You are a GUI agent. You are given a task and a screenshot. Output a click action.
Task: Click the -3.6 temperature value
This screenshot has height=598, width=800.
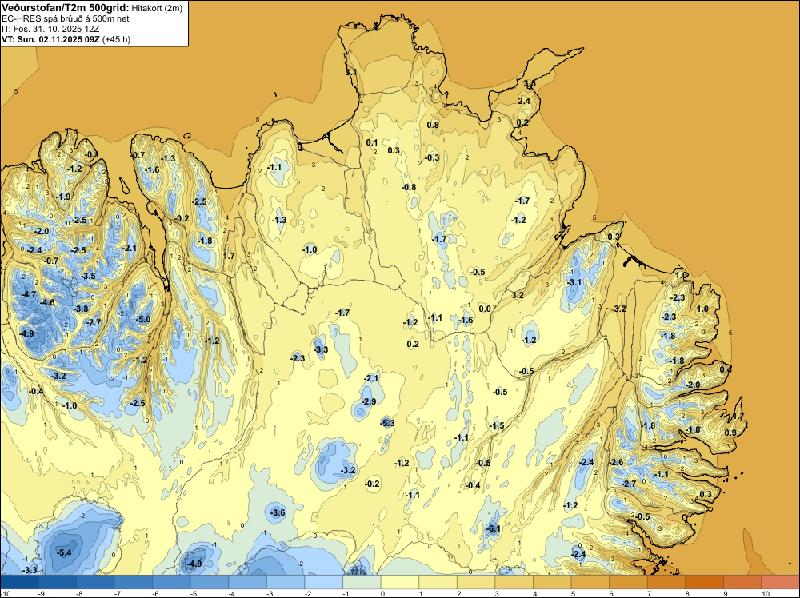278,512
